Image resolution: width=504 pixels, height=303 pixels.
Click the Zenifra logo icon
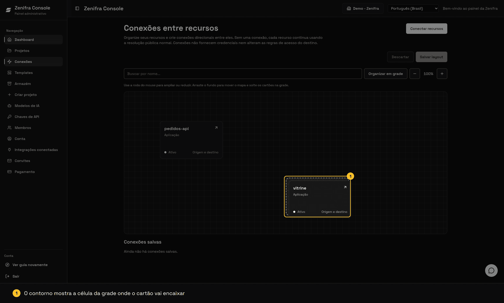pyautogui.click(x=8, y=10)
